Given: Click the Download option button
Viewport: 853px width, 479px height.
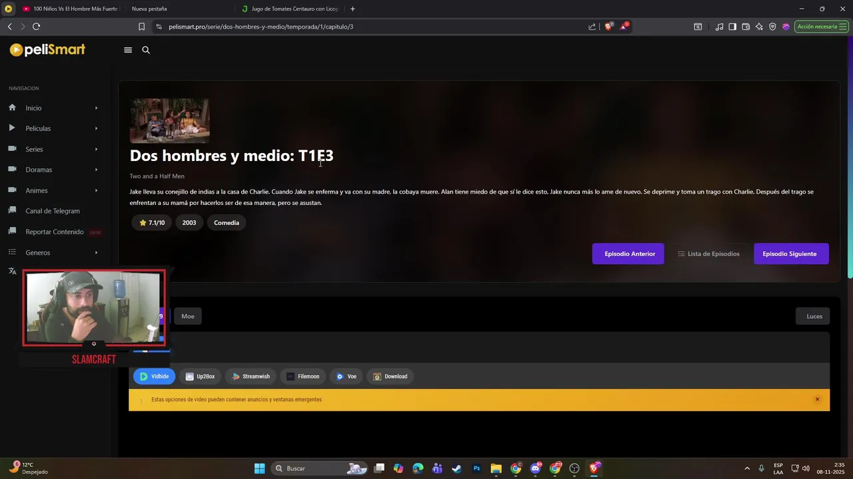Looking at the screenshot, I should 390,377.
